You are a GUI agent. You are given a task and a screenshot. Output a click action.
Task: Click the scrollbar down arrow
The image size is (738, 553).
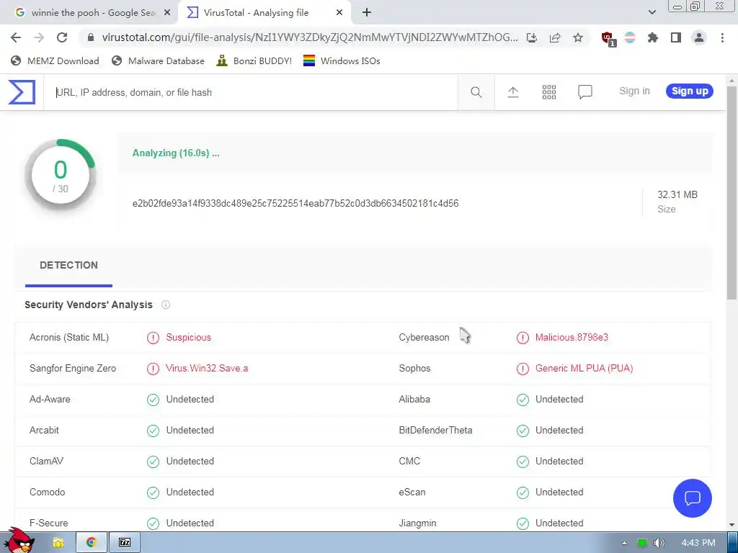point(732,525)
